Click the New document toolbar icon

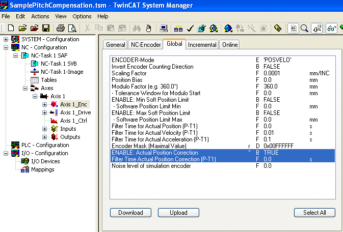pos(11,28)
